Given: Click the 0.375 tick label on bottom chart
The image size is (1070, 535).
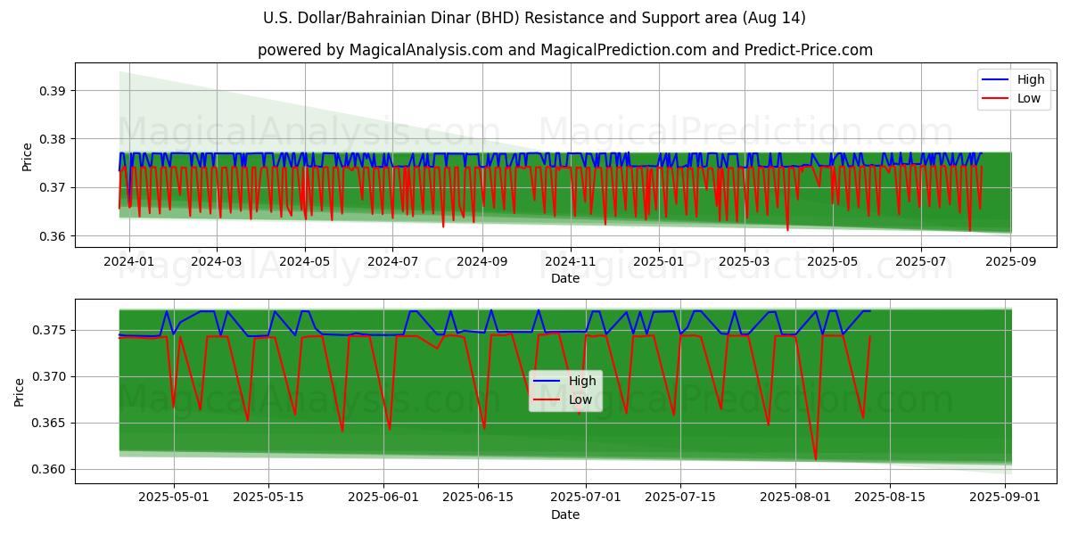Looking at the screenshot, I should (50, 330).
